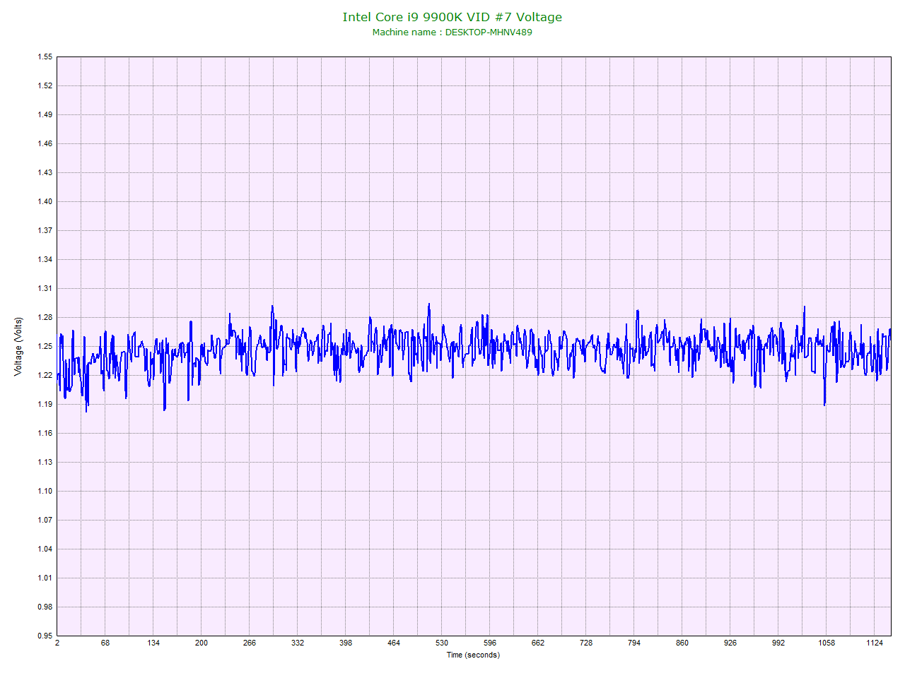The height and width of the screenshot is (678, 905).
Task: Click the 860 seconds time label
Action: click(682, 643)
